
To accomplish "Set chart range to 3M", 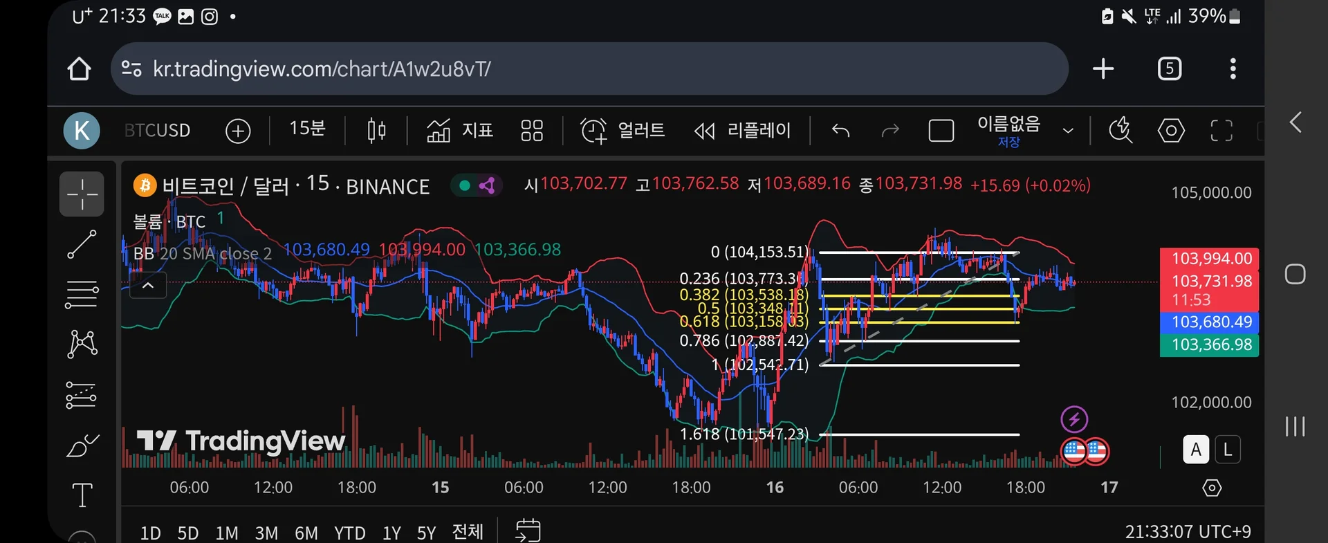I will tap(266, 533).
